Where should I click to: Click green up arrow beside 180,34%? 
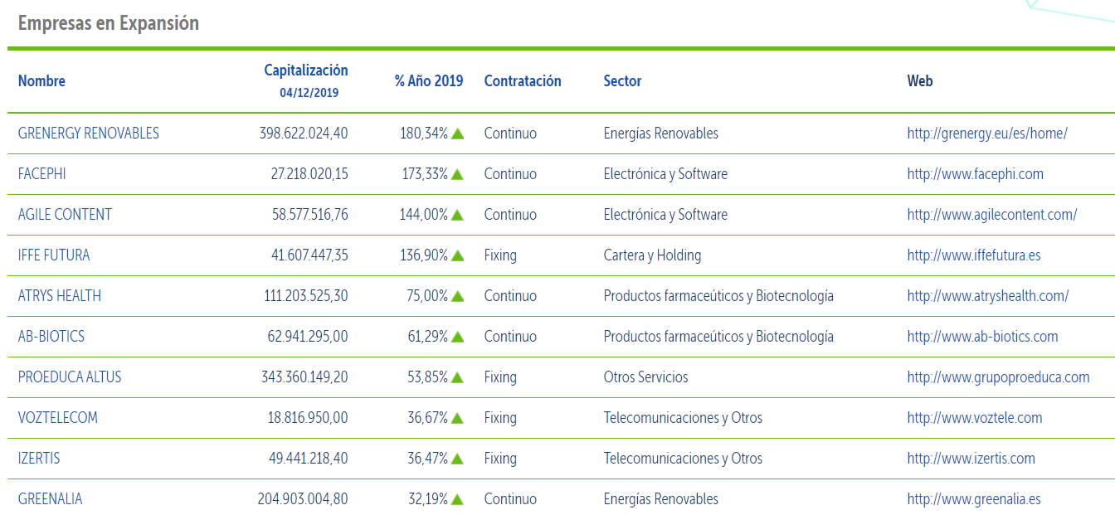[x=457, y=134]
